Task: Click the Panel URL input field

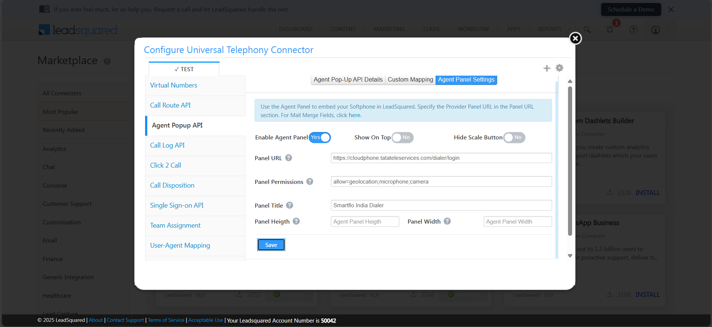Action: [x=441, y=158]
